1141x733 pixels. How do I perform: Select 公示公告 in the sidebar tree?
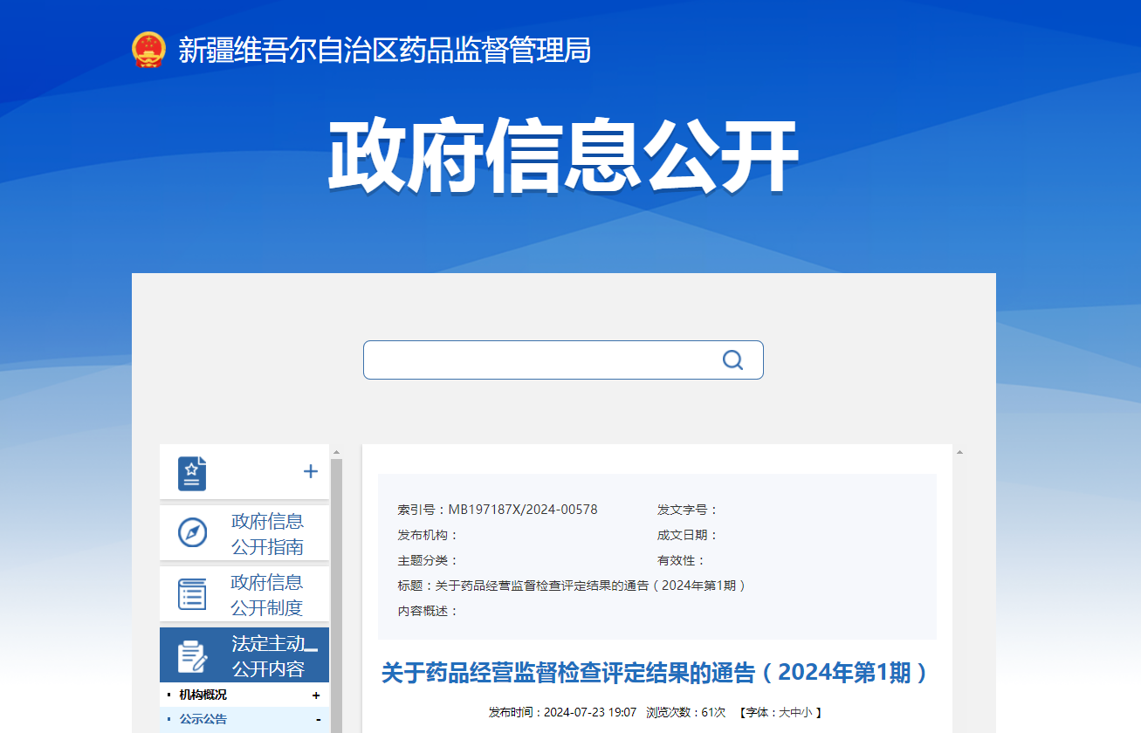pos(203,719)
